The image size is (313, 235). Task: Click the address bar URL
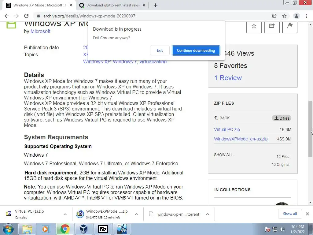pos(89,16)
